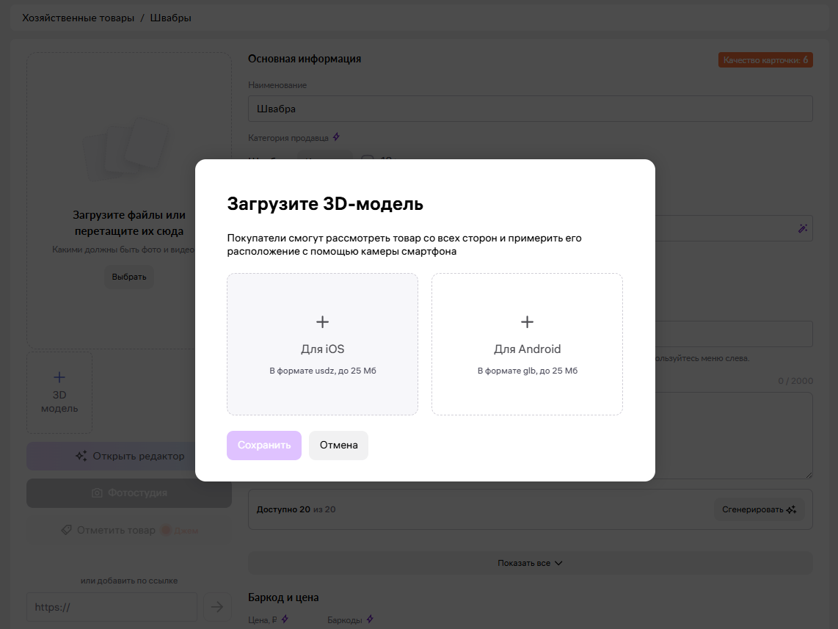Click the Доступно 20 из 20 text

[296, 509]
